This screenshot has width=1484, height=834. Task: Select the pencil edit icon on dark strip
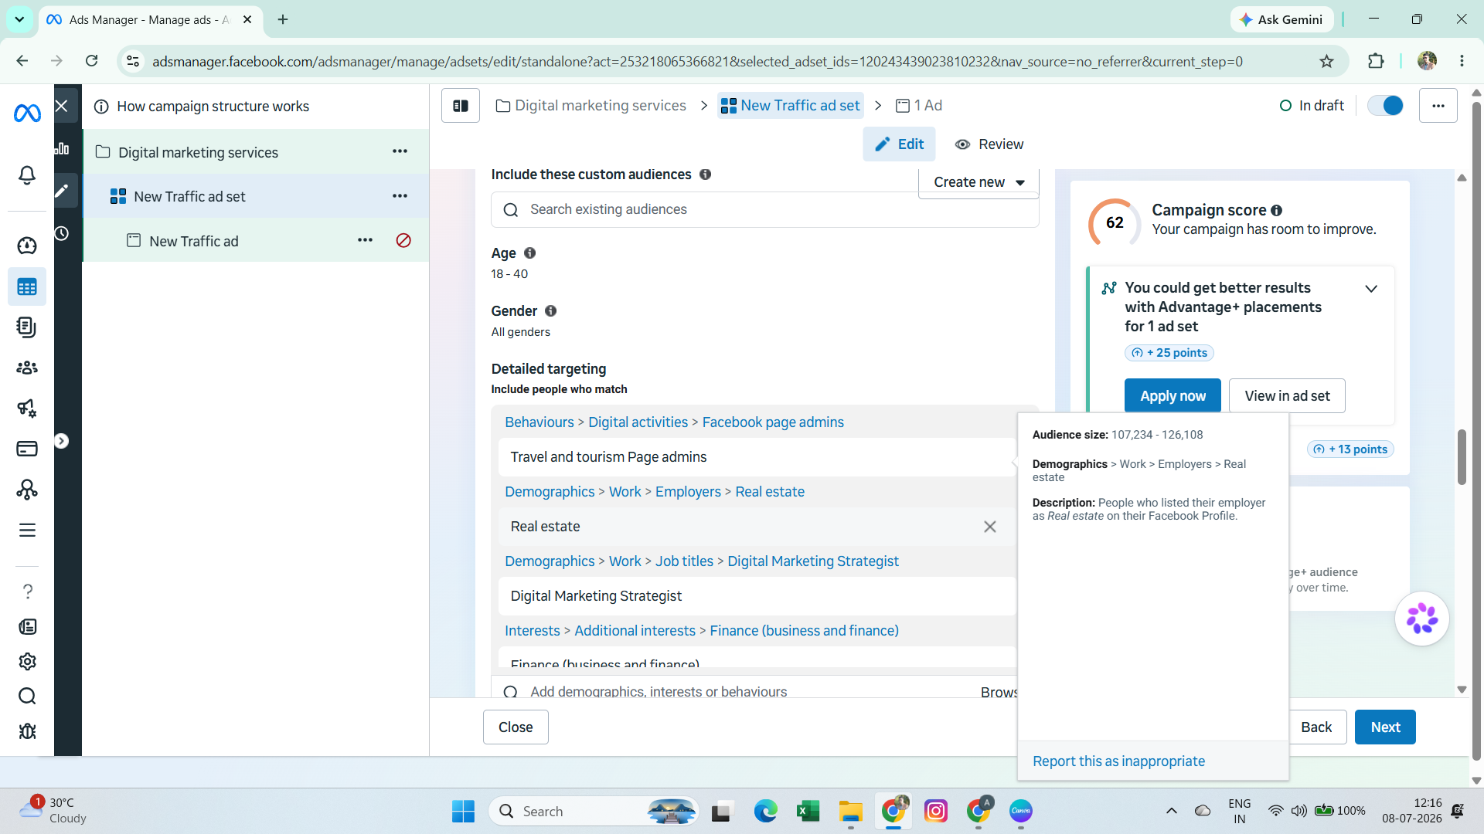[62, 191]
